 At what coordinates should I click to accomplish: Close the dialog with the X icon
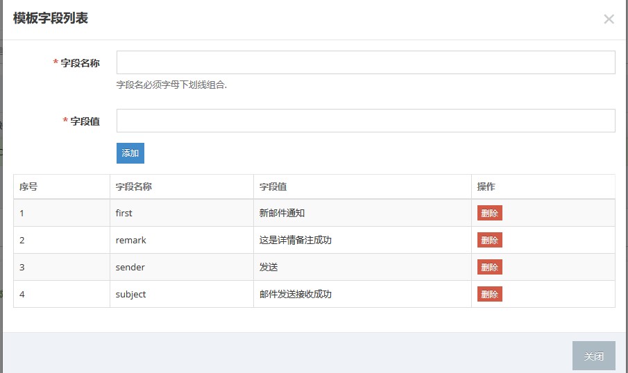tap(609, 19)
